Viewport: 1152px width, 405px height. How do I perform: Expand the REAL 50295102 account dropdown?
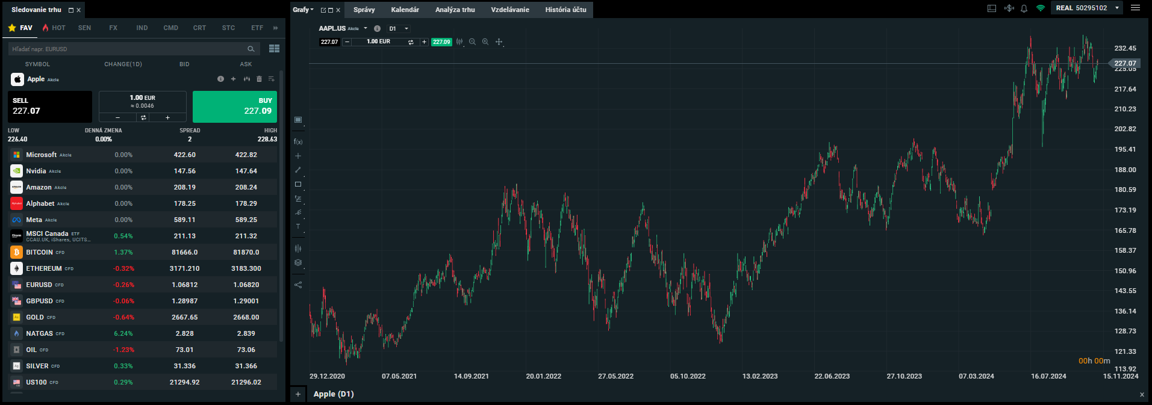click(1116, 8)
